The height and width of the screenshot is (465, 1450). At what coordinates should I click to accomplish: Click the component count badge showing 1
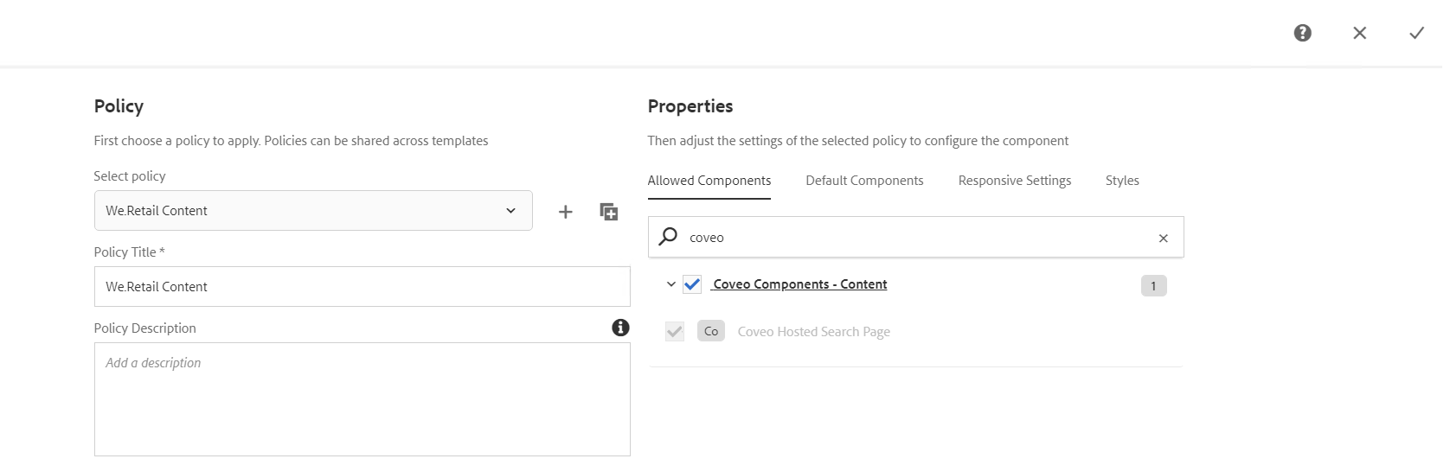[x=1153, y=286]
